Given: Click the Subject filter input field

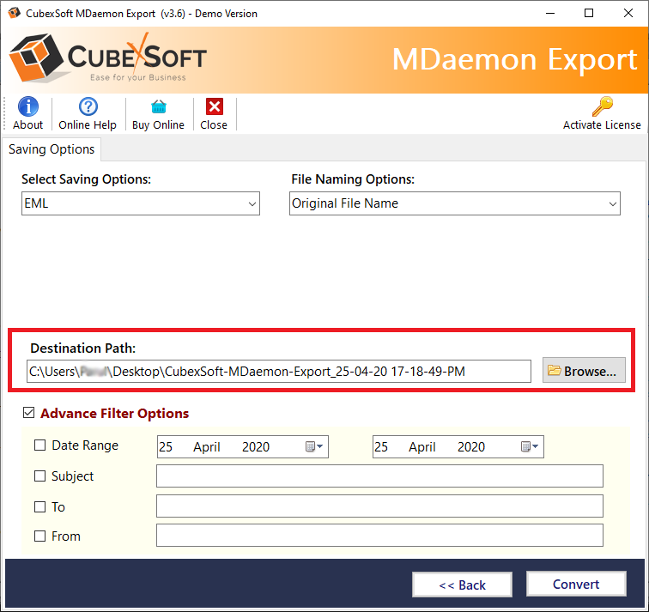Looking at the screenshot, I should click(x=379, y=476).
